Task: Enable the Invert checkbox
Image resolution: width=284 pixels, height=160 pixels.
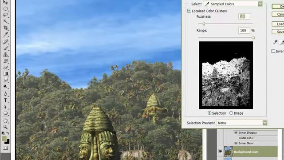Action: pyautogui.click(x=273, y=51)
